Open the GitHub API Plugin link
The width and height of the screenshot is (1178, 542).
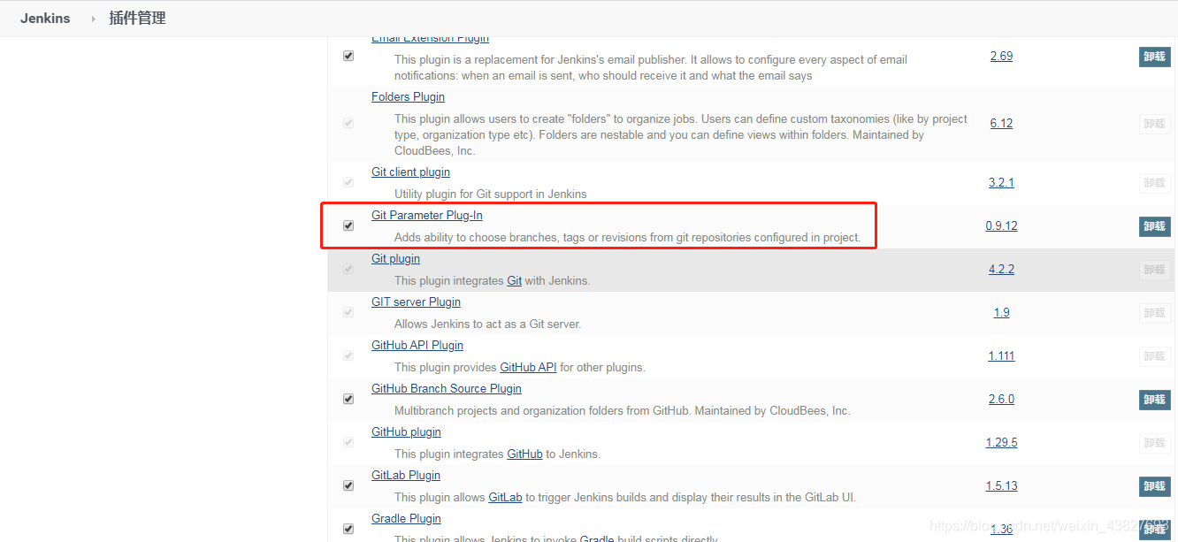pos(417,346)
